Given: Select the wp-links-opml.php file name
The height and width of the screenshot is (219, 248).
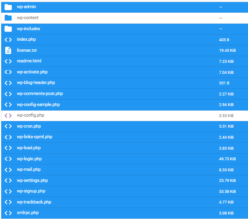Looking at the screenshot, I should click(x=35, y=137).
